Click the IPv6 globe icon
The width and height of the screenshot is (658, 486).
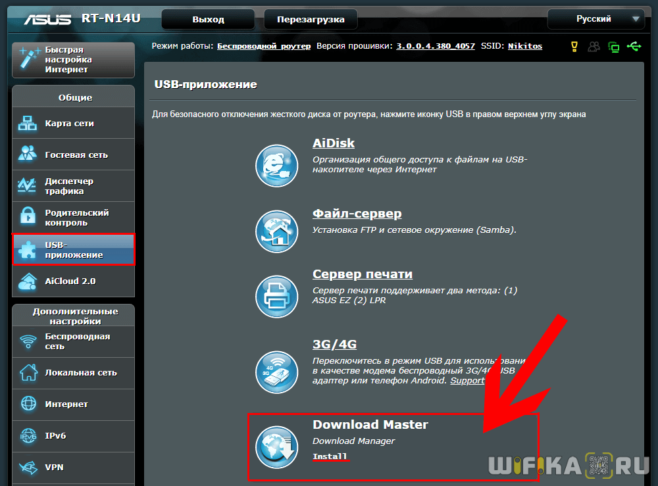click(x=28, y=435)
